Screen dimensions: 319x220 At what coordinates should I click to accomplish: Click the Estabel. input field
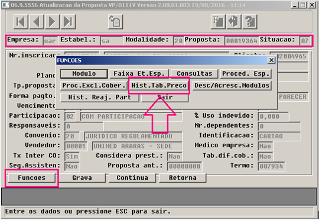pyautogui.click(x=111, y=41)
